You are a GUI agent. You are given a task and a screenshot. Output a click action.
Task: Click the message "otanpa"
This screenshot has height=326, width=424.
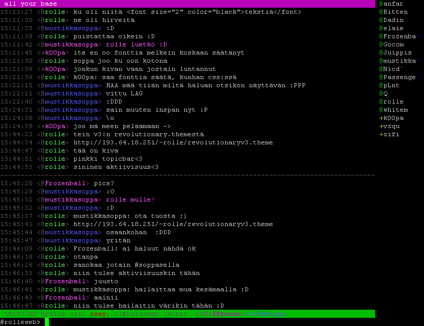pyautogui.click(x=86, y=257)
